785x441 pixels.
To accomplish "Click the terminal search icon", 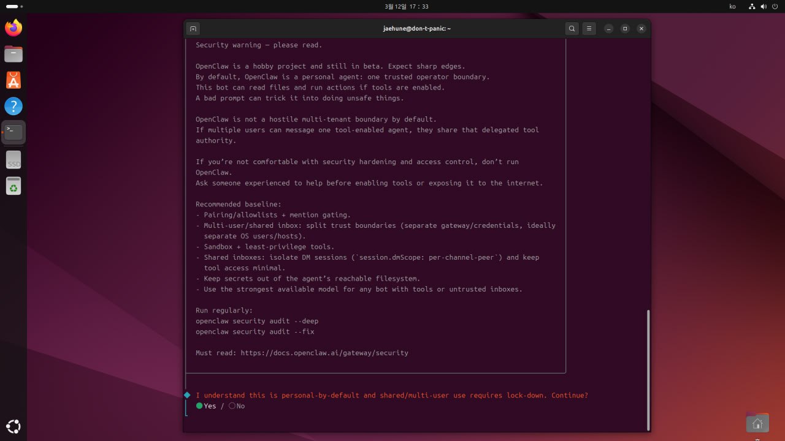I will pos(572,29).
